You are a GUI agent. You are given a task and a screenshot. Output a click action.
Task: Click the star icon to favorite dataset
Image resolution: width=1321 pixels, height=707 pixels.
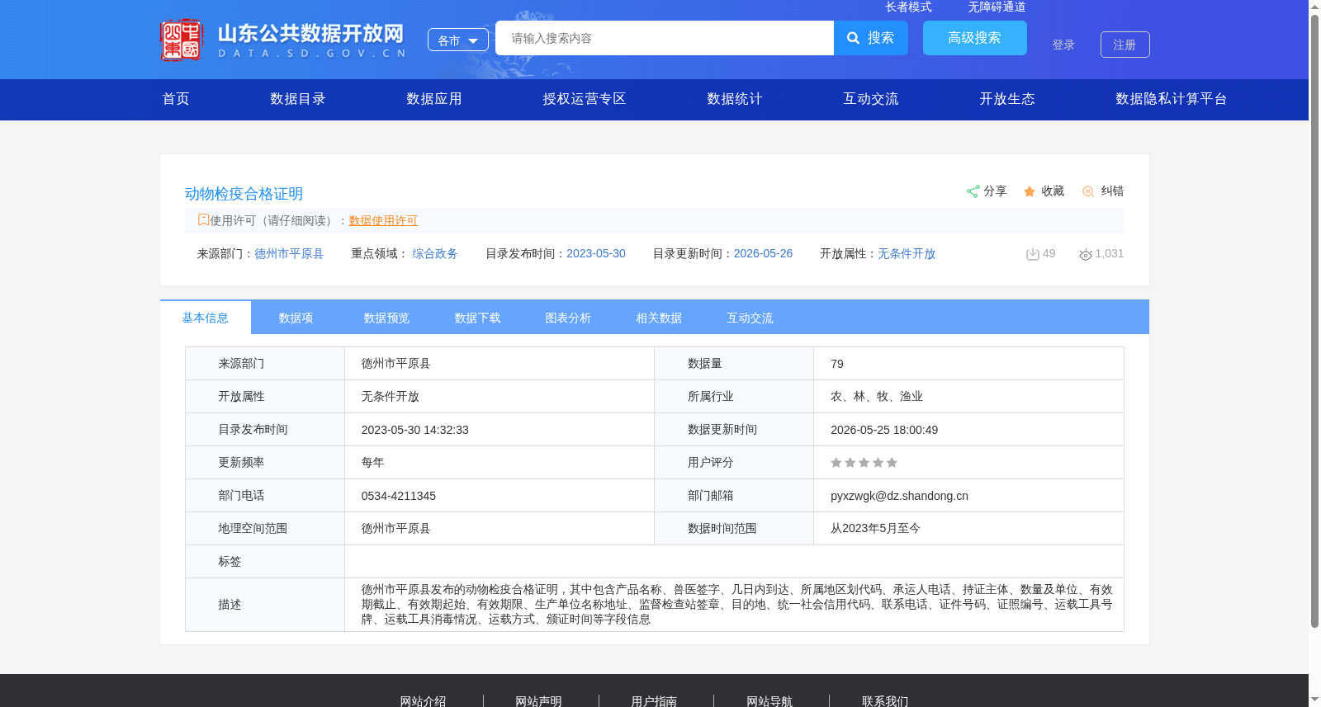pos(1030,191)
